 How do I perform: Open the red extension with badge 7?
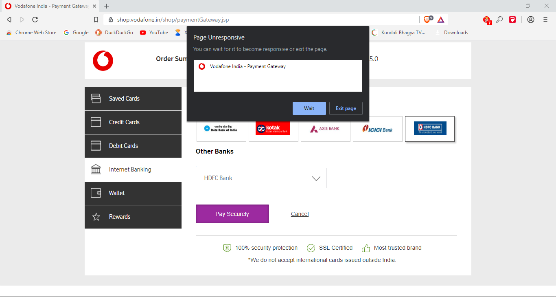click(x=487, y=20)
